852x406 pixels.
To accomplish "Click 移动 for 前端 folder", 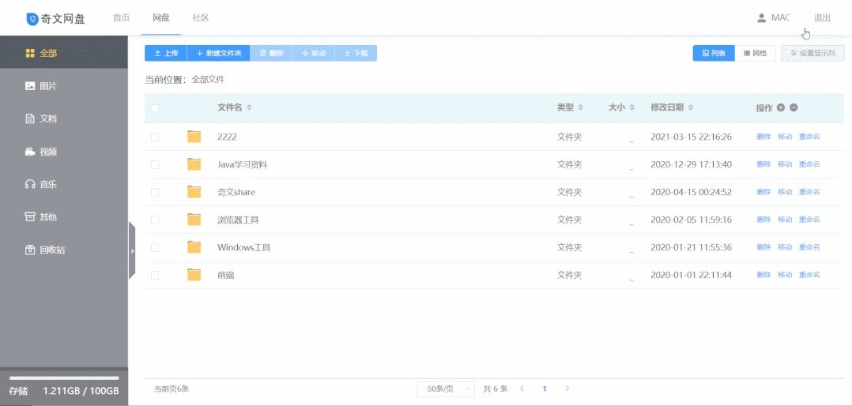I will pyautogui.click(x=785, y=275).
